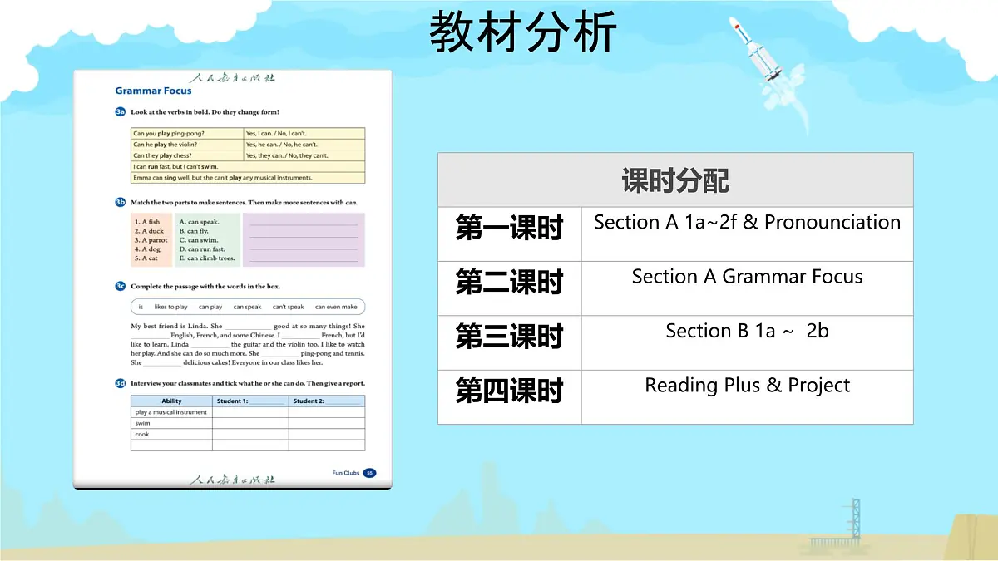The width and height of the screenshot is (998, 561).
Task: Click the Grammar Focus heading
Action: point(153,91)
